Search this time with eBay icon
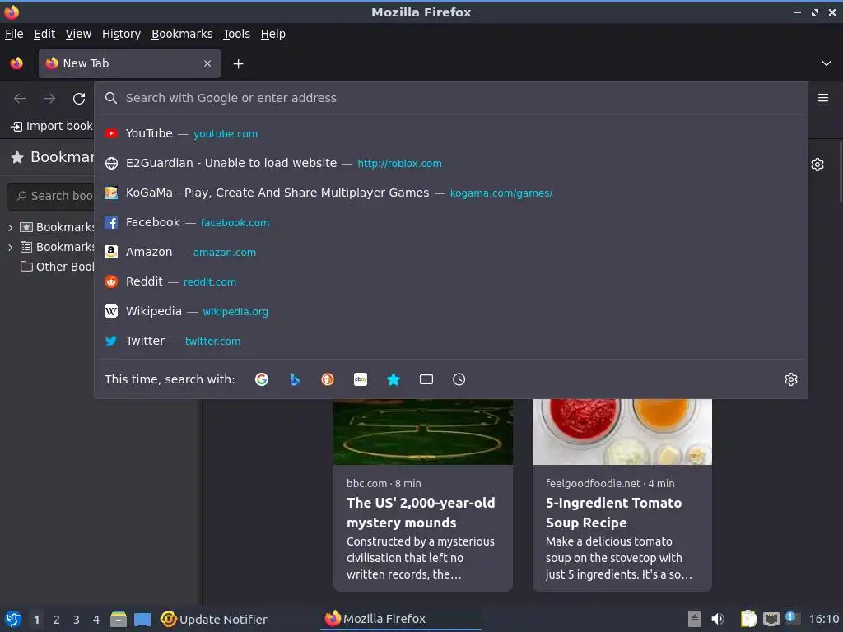Viewport: 843px width, 632px height. [361, 379]
